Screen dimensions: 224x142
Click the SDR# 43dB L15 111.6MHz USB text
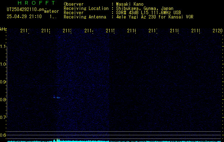point(149,13)
